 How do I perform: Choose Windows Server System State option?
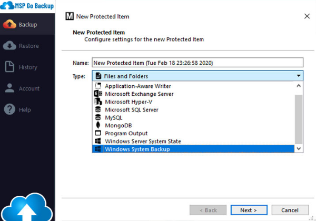[x=193, y=141]
